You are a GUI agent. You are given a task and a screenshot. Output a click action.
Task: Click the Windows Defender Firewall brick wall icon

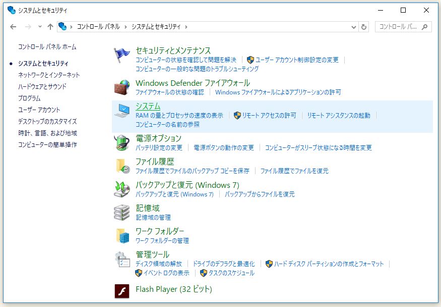122,87
